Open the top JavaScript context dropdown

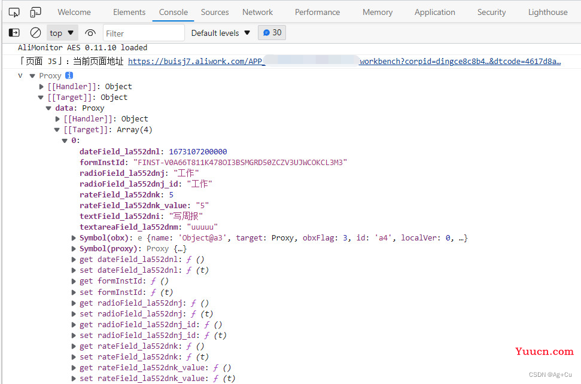point(62,33)
